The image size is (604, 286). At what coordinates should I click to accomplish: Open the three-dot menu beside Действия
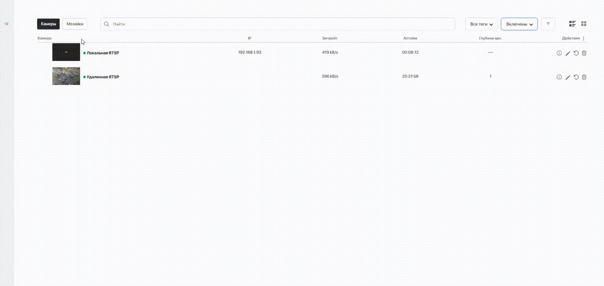pos(583,39)
